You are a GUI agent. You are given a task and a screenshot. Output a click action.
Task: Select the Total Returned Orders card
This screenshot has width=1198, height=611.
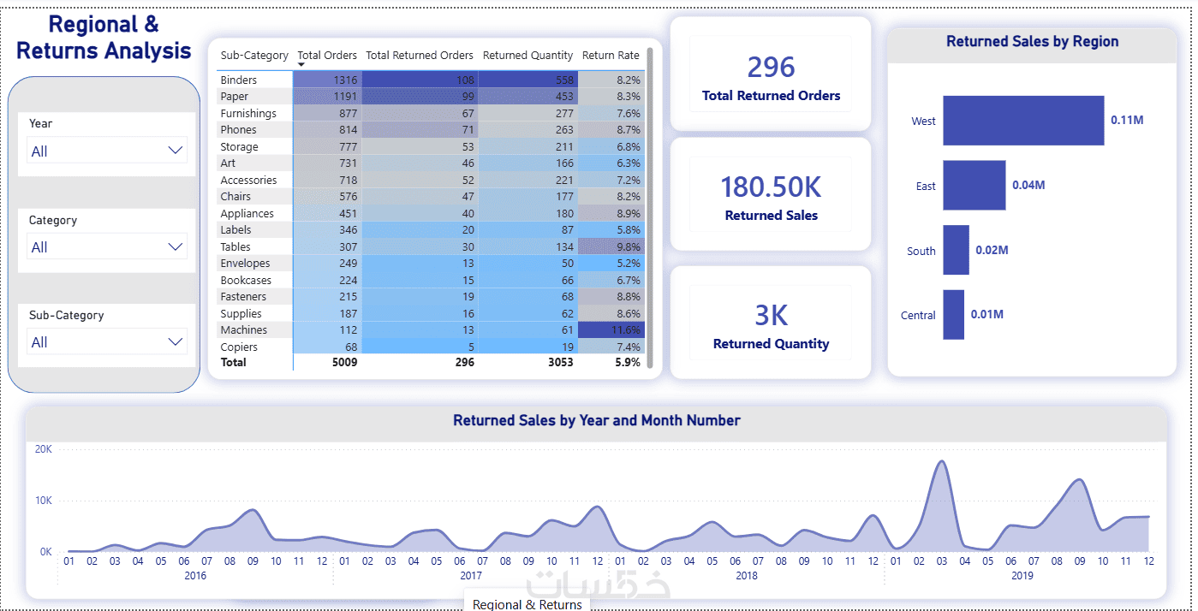[x=771, y=75]
